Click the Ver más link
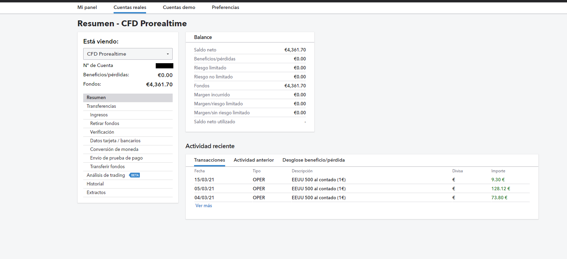The image size is (567, 259). click(x=204, y=206)
